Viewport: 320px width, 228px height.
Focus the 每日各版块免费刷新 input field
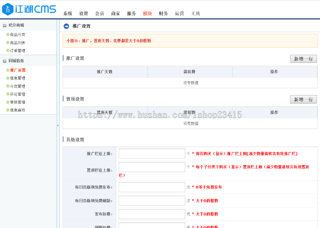point(152,201)
